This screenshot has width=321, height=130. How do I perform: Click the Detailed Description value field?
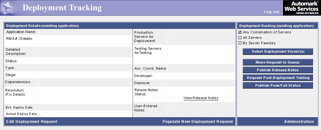tap(86, 52)
